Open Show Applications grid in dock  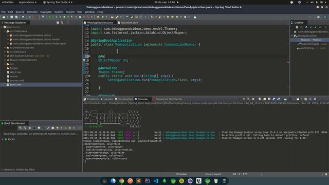(224, 181)
